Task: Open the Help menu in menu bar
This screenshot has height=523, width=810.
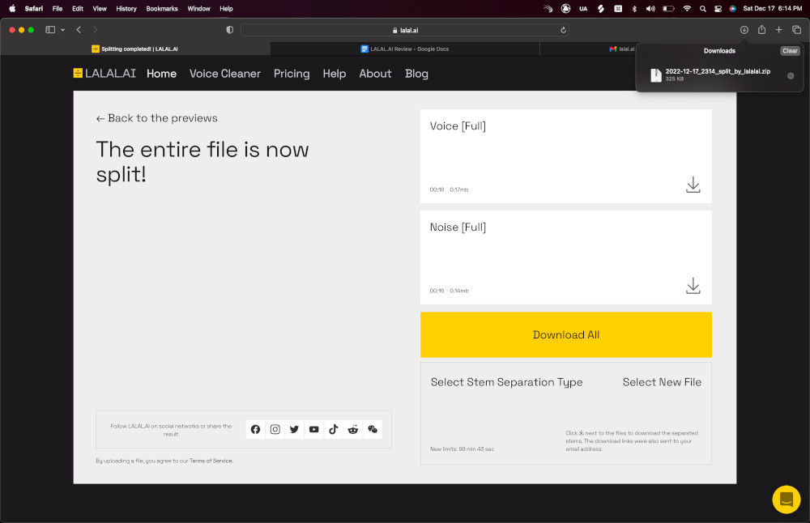Action: pos(226,9)
